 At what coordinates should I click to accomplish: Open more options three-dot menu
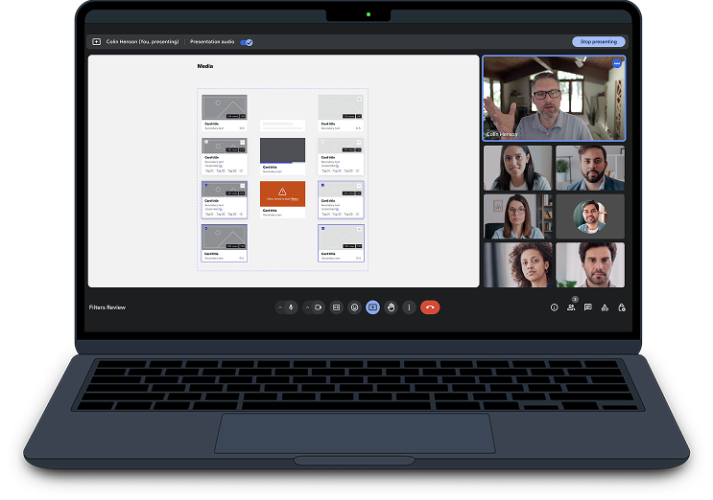[x=409, y=307]
